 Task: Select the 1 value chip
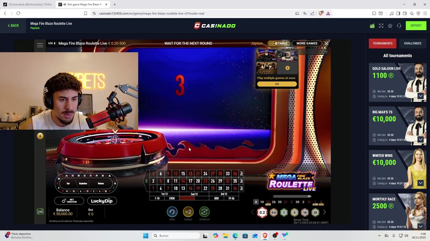coord(284,213)
